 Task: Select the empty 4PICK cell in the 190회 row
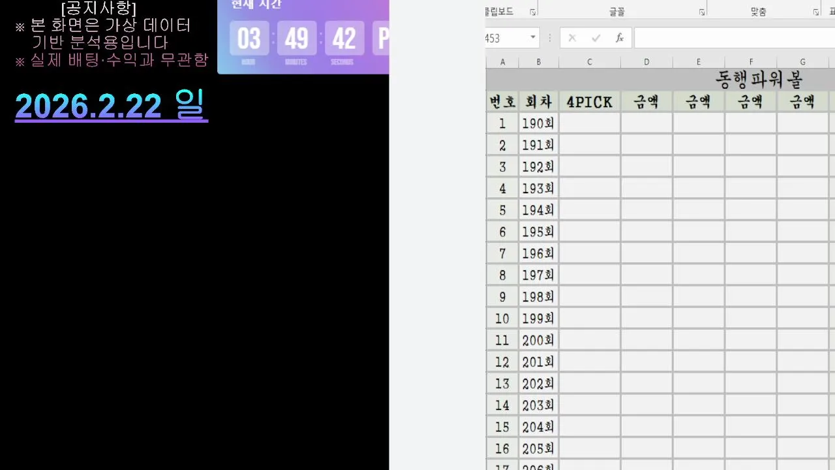coord(590,123)
